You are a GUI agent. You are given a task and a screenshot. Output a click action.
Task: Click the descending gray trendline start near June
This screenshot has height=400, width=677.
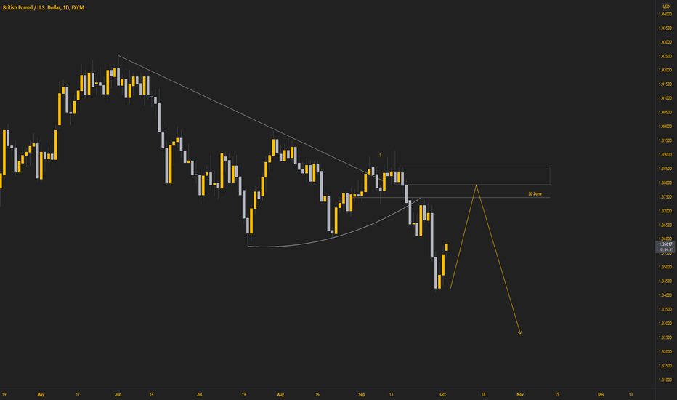click(x=118, y=56)
